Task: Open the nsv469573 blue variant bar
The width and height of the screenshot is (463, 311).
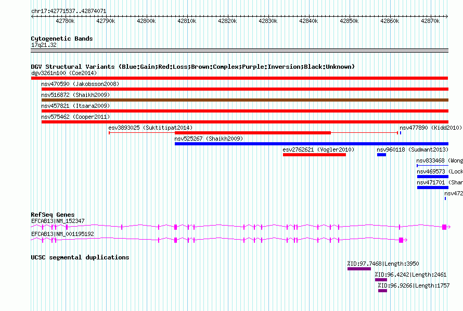Action: pos(432,177)
